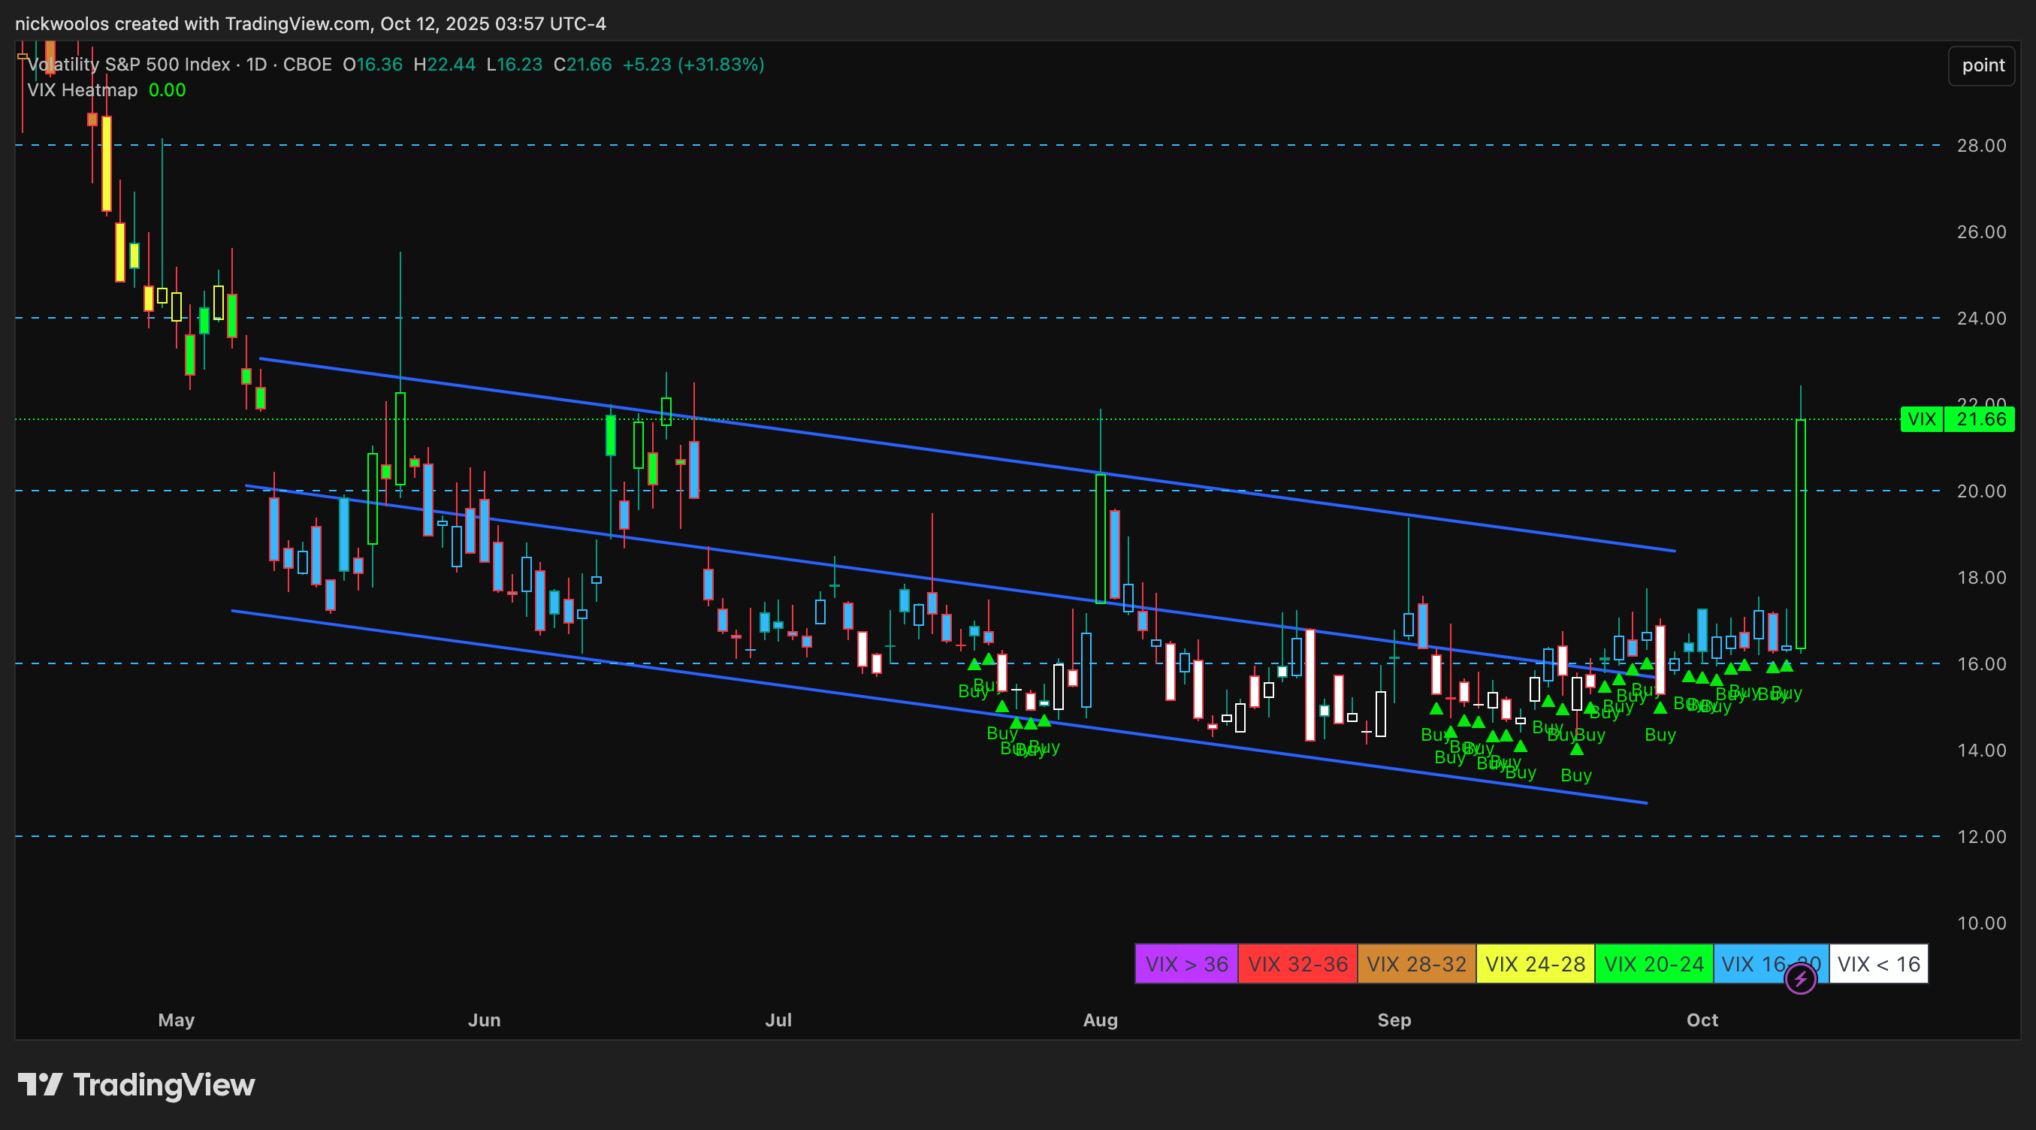This screenshot has width=2036, height=1130.
Task: Click the purple VIX > 36 legend cell
Action: [x=1186, y=964]
